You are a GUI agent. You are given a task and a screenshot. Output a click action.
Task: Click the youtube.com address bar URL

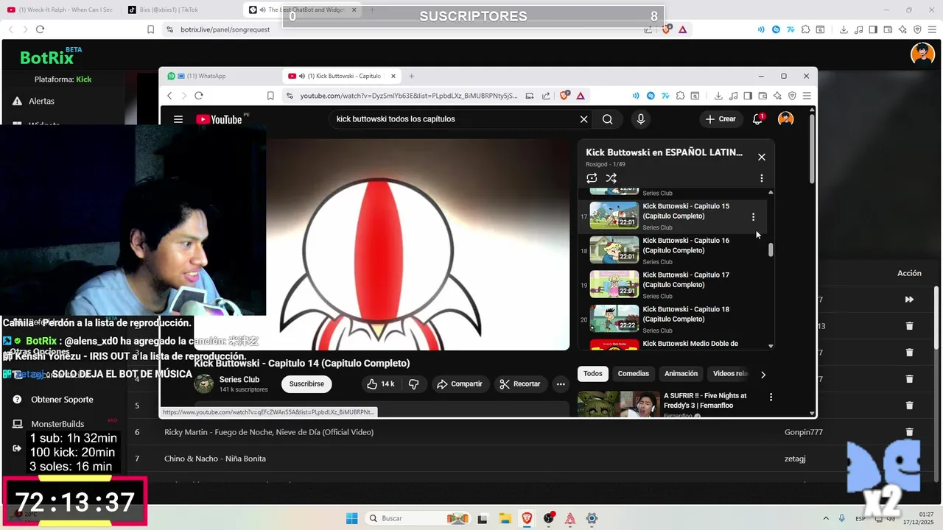409,96
